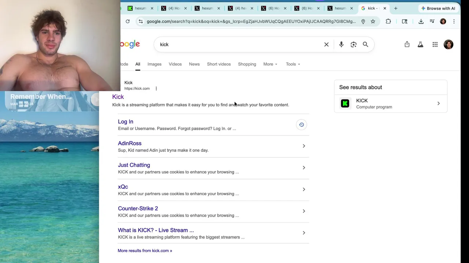This screenshot has width=469, height=263.
Task: Click the location pin icon in address bar
Action: 363,22
